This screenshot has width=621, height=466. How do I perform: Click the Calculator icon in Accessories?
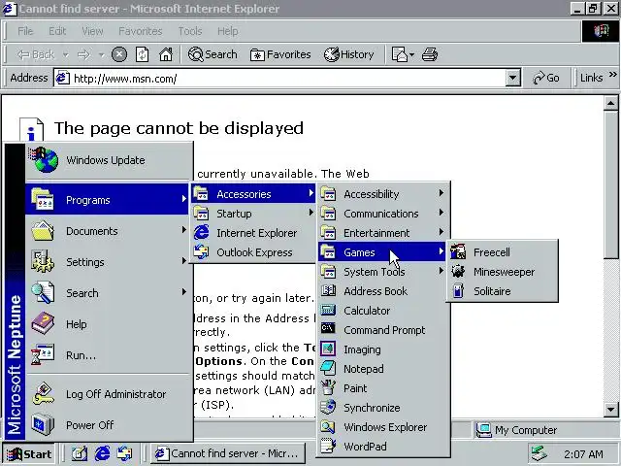click(x=328, y=311)
